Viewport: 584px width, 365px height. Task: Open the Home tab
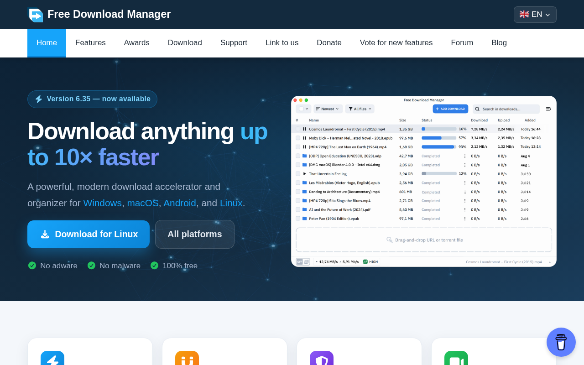click(x=47, y=43)
